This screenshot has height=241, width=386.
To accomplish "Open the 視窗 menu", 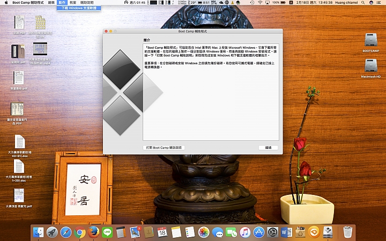I will point(73,3).
